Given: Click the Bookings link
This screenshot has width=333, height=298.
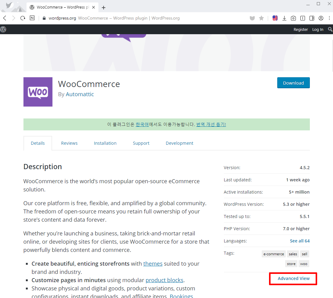Looking at the screenshot, I should [181, 296].
